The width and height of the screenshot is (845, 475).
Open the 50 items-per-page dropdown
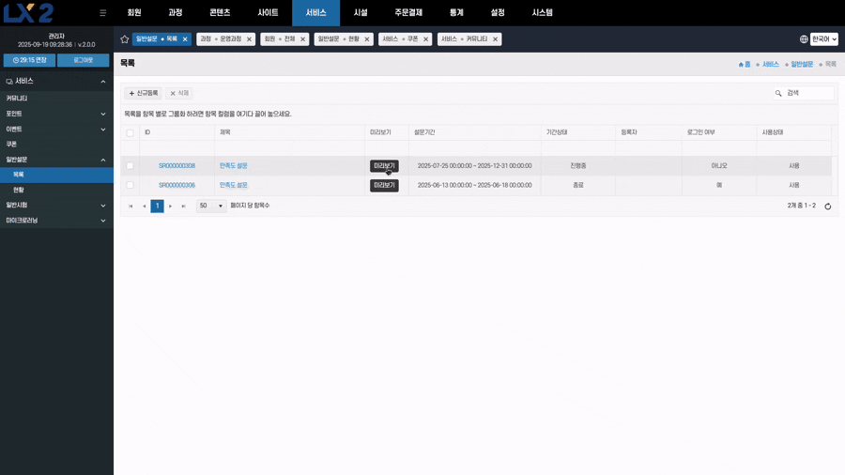211,207
